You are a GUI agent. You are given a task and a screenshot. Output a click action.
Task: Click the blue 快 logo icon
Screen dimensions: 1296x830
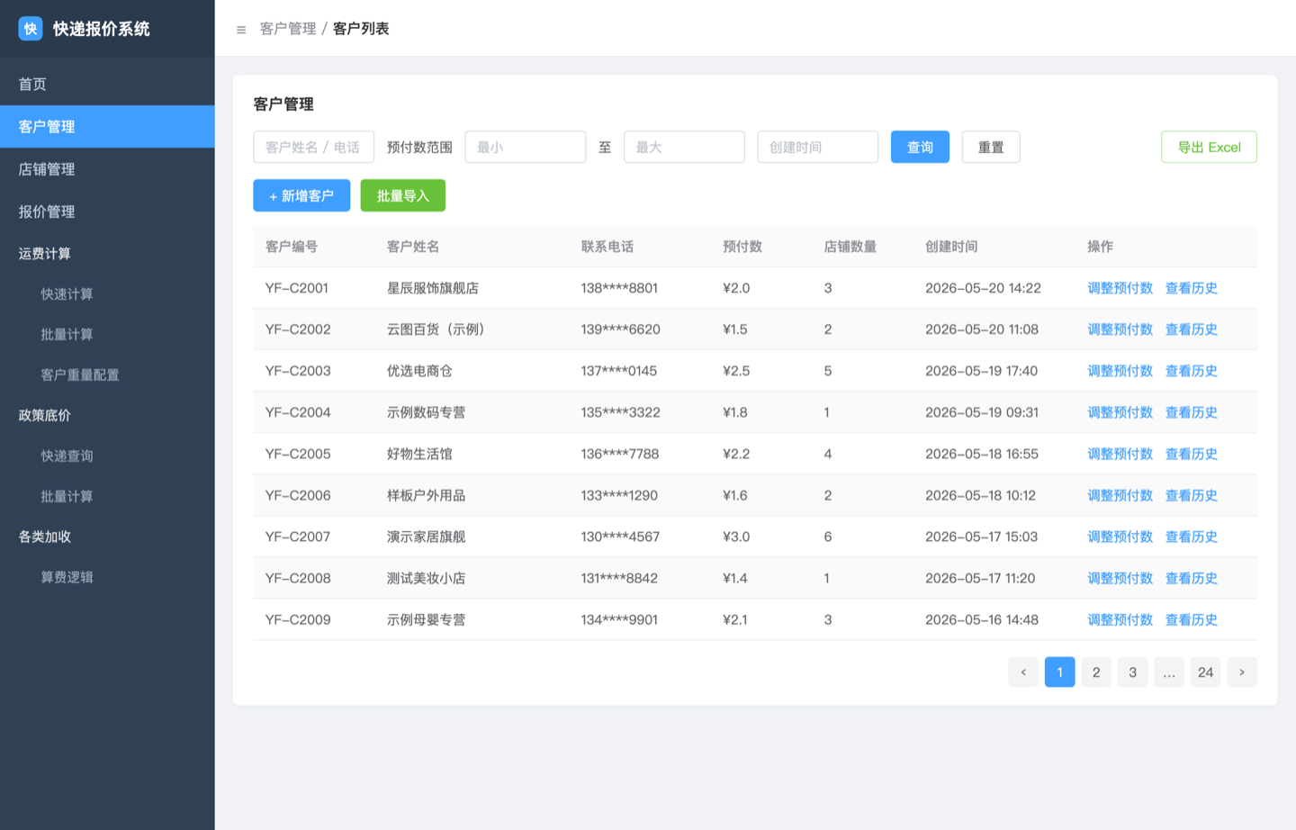[x=31, y=29]
